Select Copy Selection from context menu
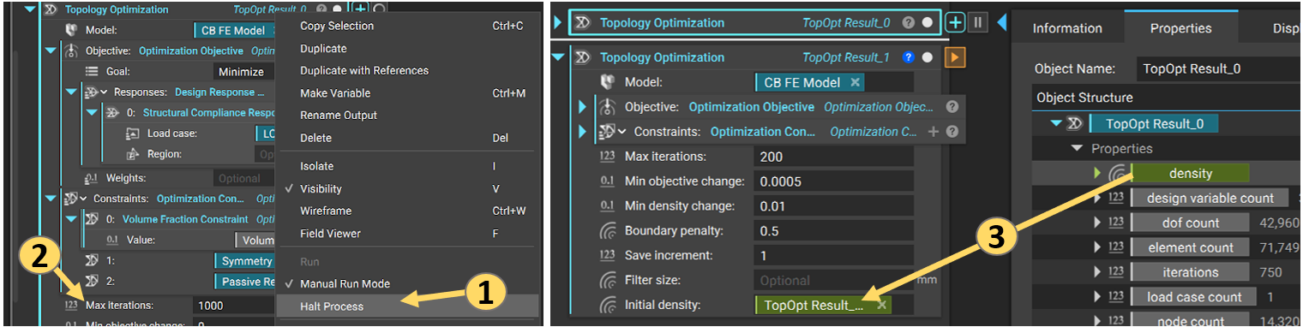Screen dimensions: 1303x327 pyautogui.click(x=337, y=26)
